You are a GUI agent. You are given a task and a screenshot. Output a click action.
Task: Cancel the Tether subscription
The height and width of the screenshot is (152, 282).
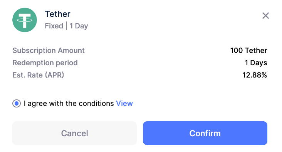74,133
